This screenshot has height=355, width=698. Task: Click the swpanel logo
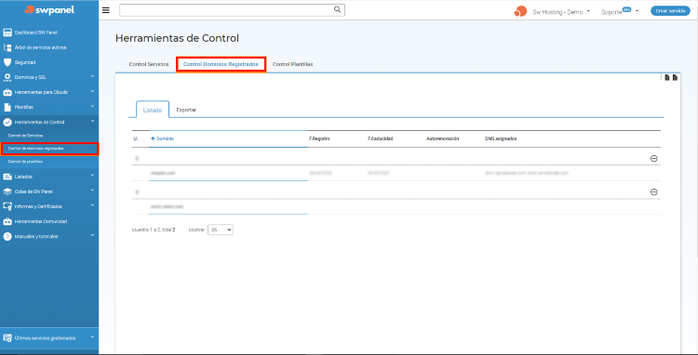tap(49, 9)
